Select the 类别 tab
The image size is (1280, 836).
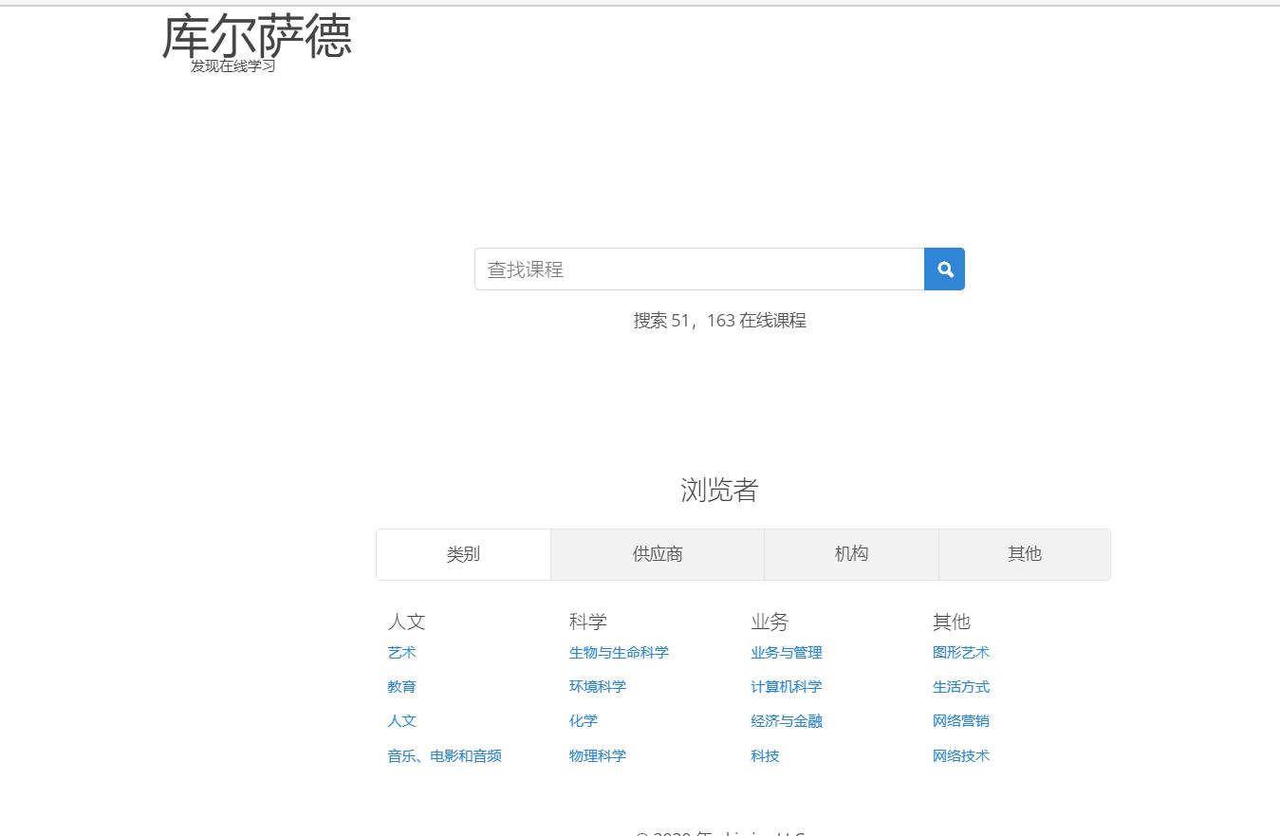(463, 554)
